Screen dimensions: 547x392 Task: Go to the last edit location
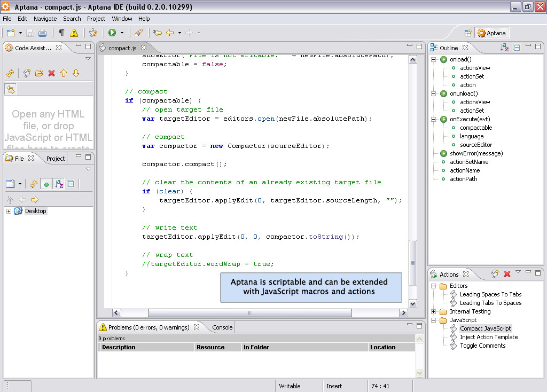tap(158, 33)
